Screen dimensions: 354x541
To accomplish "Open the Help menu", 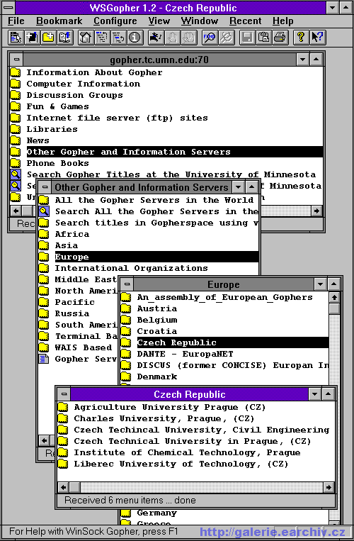I will (x=283, y=21).
